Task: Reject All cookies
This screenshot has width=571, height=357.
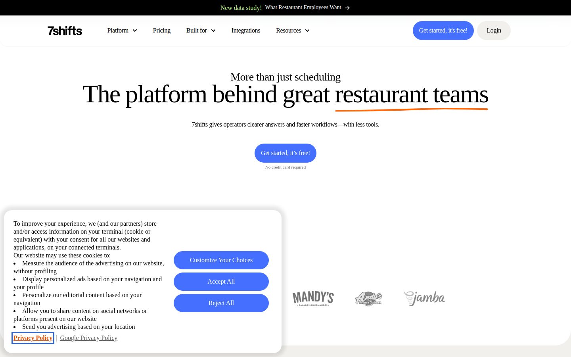Action: coord(221,303)
